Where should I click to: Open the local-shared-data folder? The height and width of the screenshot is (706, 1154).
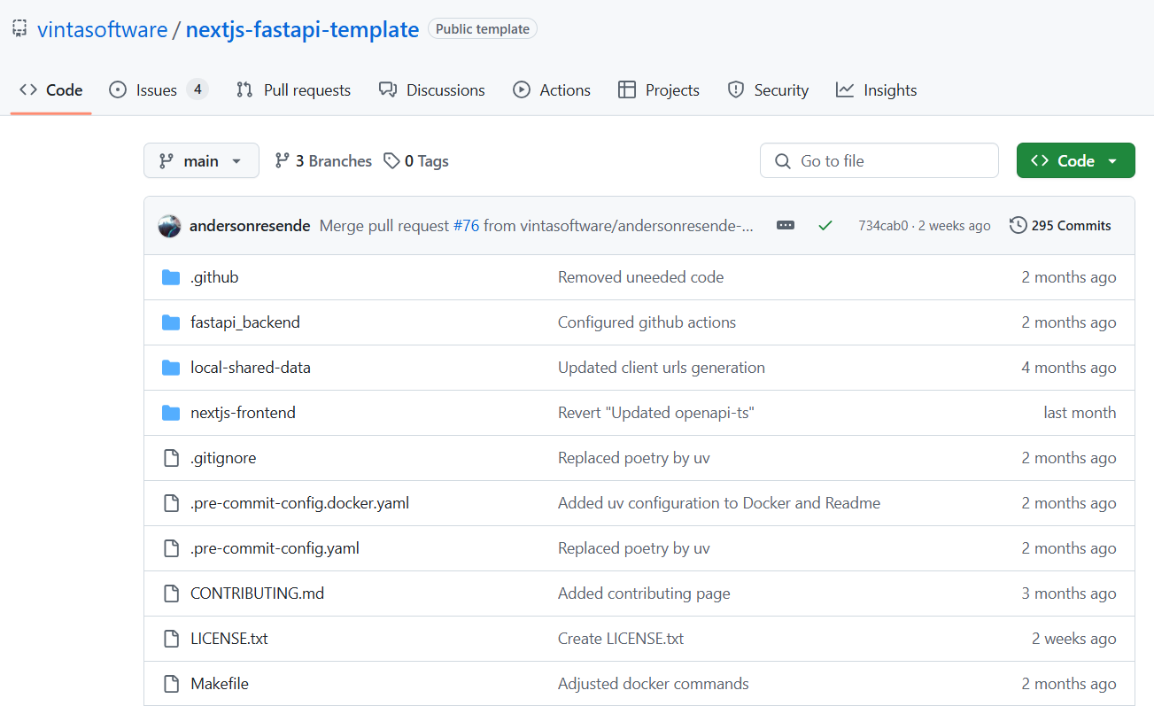(251, 368)
